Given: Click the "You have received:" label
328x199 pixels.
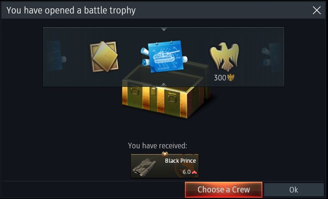Looking at the screenshot, I should click(x=157, y=146).
